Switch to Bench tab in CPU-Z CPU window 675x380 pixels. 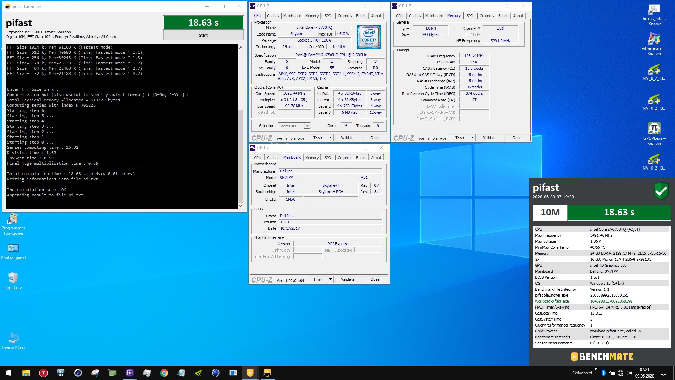click(x=361, y=16)
